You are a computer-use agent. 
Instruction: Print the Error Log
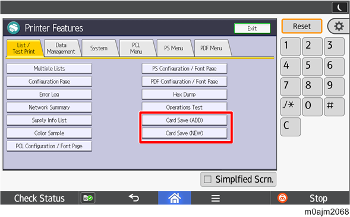[49, 94]
